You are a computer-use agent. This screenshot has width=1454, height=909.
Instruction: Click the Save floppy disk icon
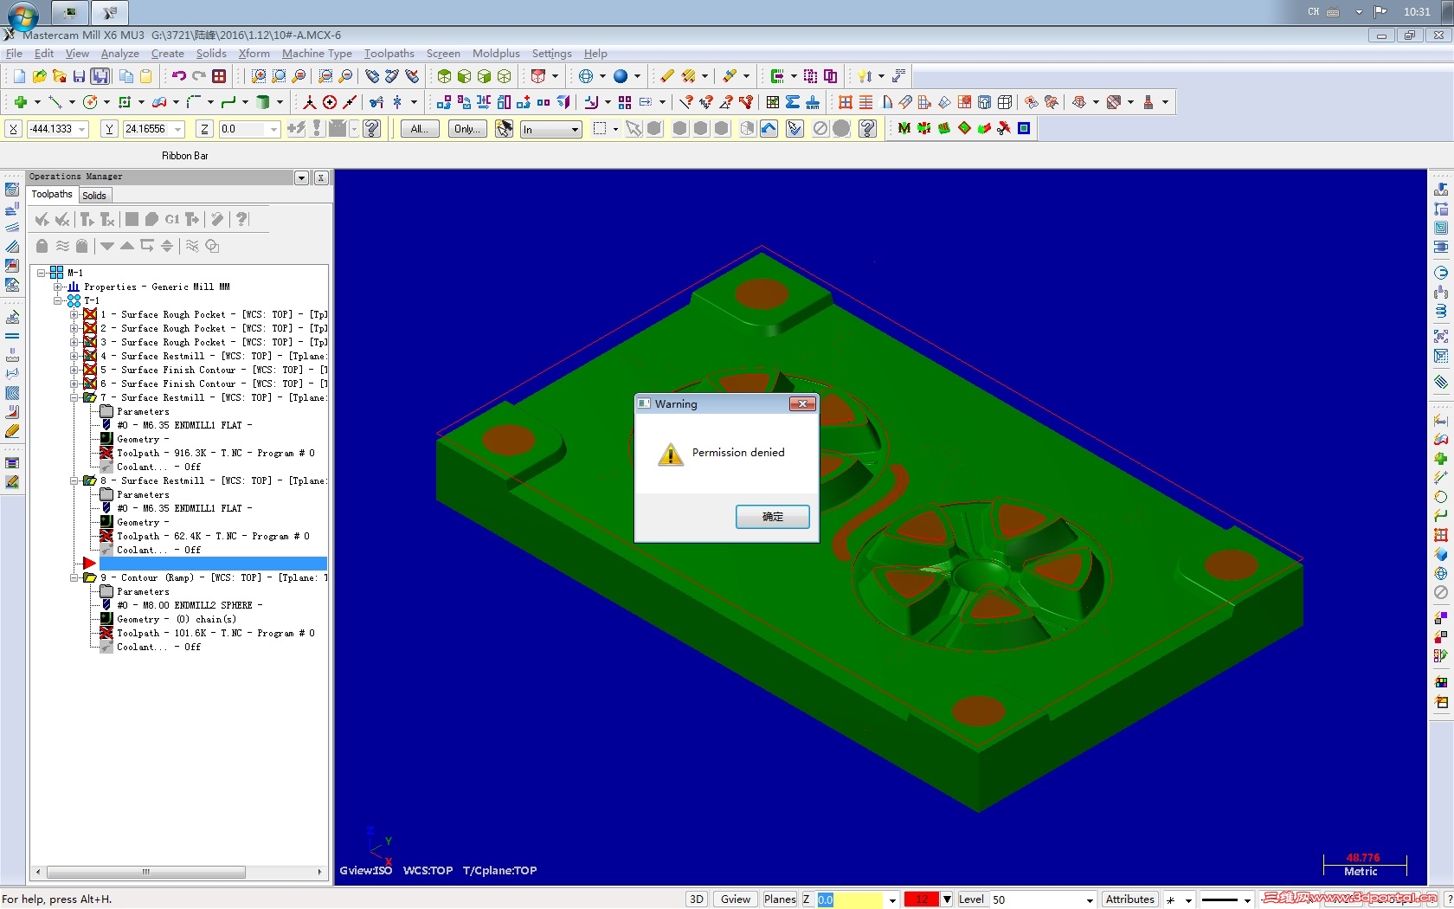click(x=79, y=76)
